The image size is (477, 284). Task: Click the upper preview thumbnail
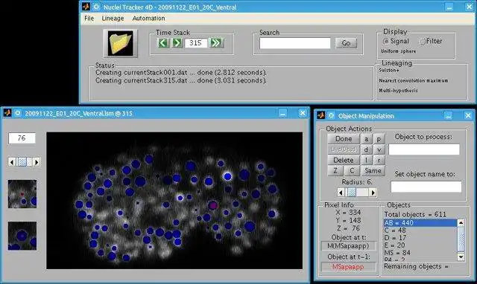click(x=22, y=194)
